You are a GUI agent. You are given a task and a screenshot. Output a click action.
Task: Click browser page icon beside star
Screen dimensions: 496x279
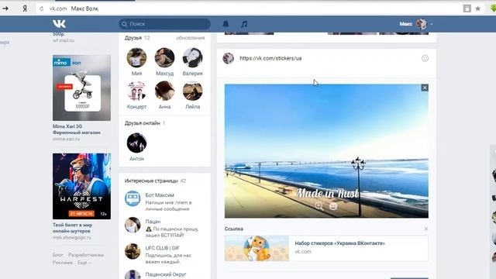(467, 9)
